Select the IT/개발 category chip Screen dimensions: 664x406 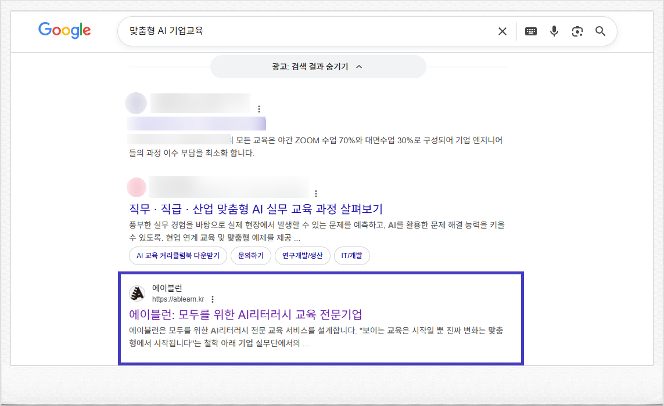pyautogui.click(x=352, y=256)
